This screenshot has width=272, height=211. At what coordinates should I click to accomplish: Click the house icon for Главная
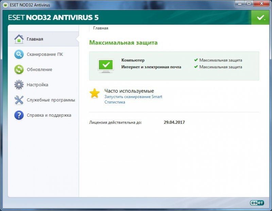pyautogui.click(x=19, y=39)
